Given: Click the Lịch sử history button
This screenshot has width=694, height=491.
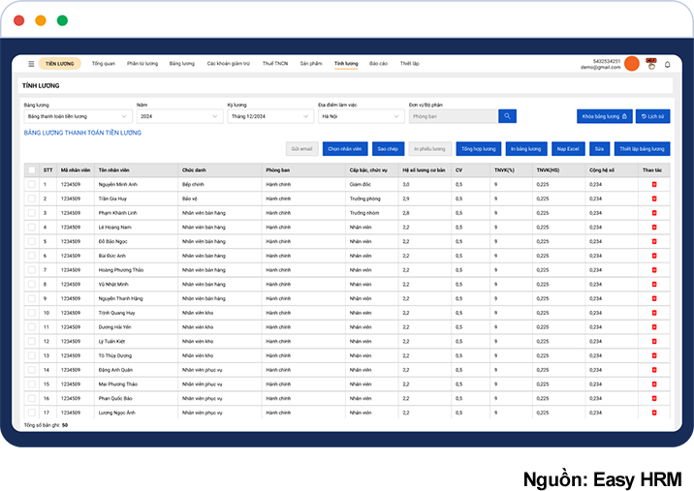Looking at the screenshot, I should 653,116.
